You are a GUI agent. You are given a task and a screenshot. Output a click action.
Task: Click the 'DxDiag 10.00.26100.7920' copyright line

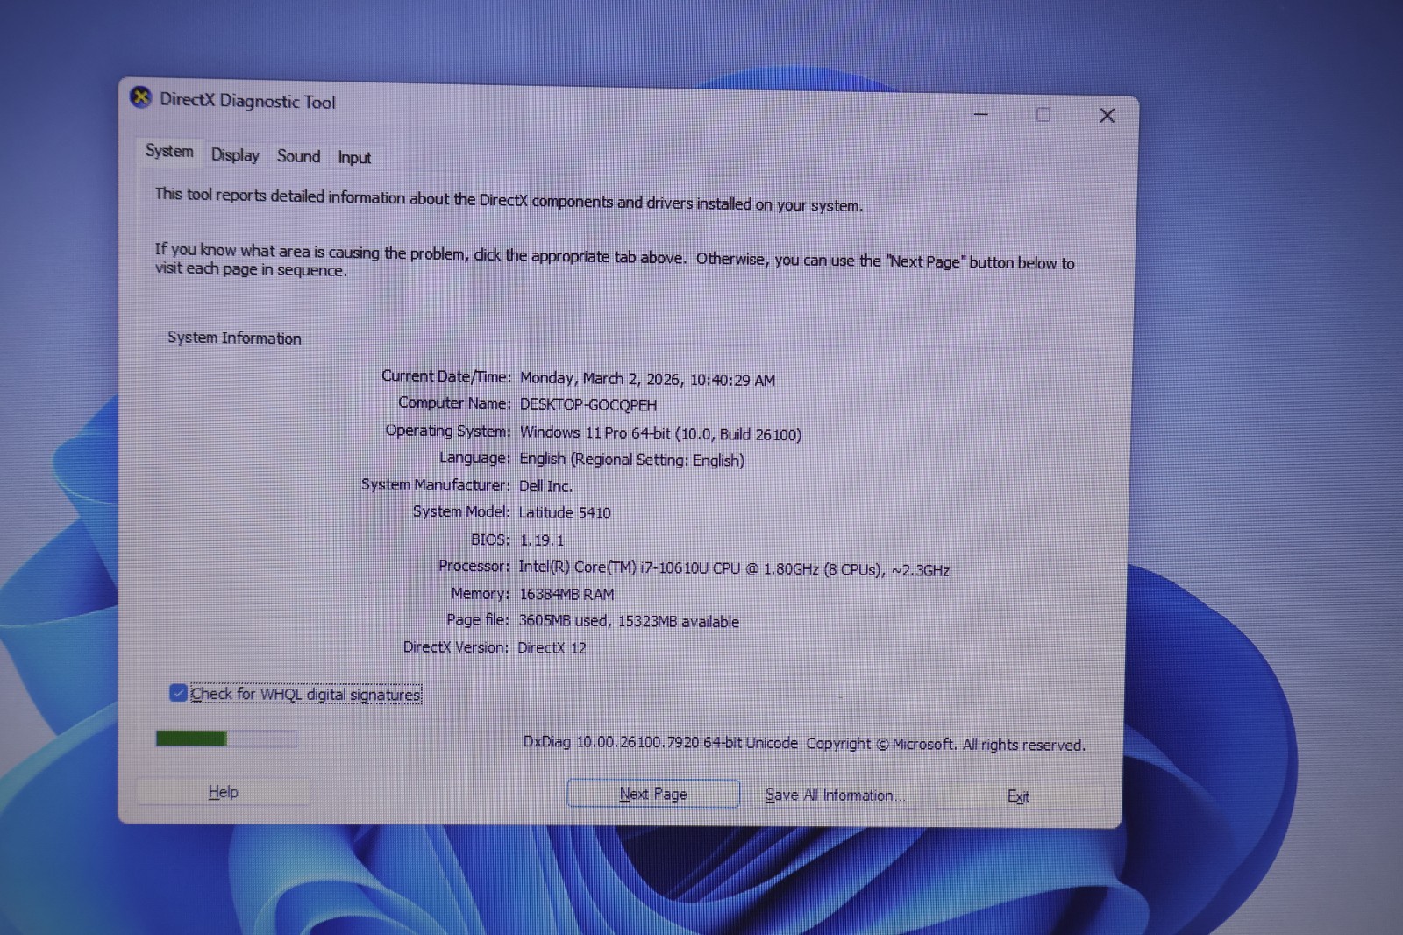click(804, 743)
